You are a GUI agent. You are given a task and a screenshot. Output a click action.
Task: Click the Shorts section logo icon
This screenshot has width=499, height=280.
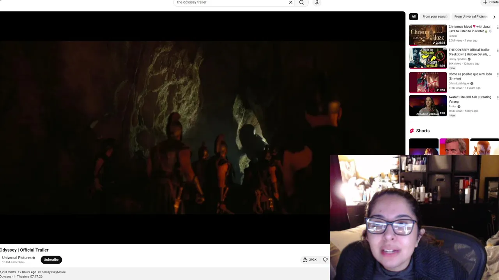(412, 131)
